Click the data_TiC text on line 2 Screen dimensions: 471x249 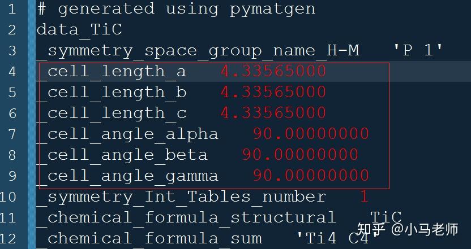79,29
